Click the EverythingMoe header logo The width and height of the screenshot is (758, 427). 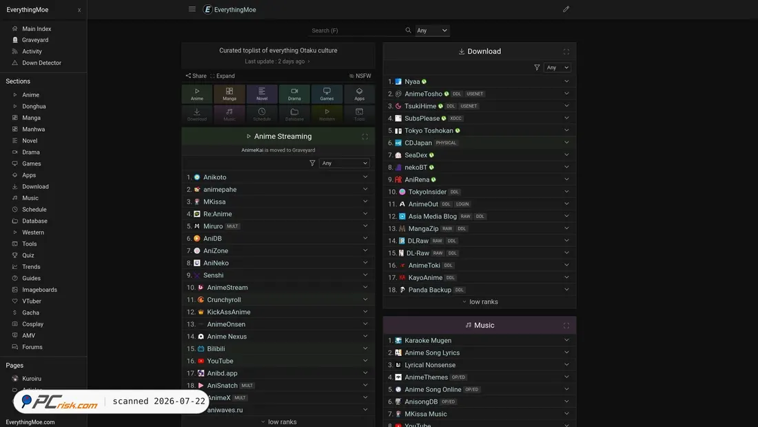(229, 9)
